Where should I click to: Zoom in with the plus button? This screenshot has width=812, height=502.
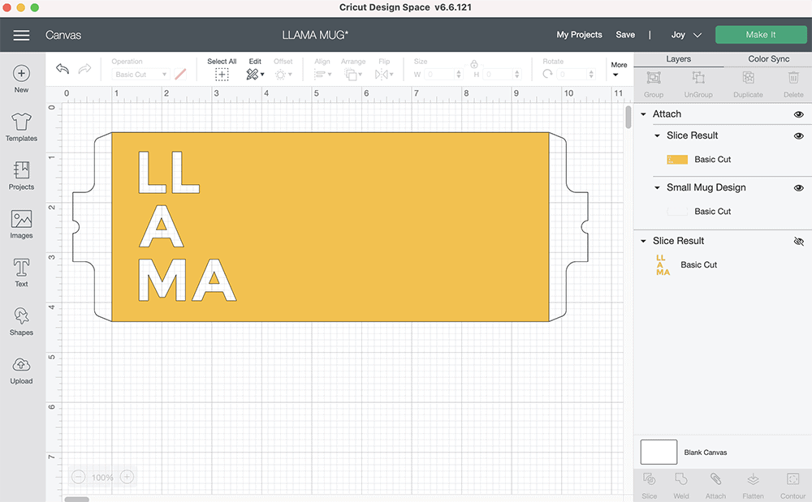[x=127, y=477]
